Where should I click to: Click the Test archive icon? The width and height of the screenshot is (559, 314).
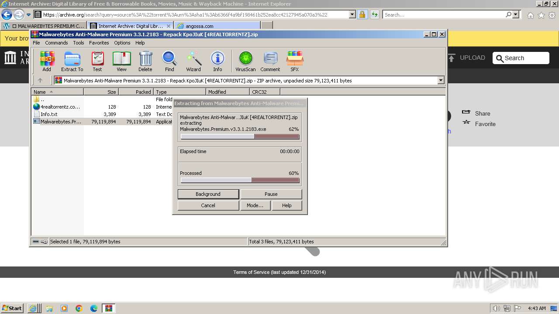click(97, 61)
